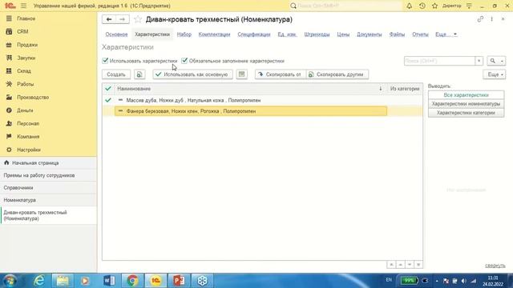Open the history clock icon
Viewport: 513px width, 288px height.
click(422, 6)
